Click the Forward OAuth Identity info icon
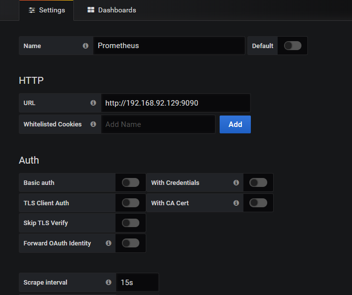The height and width of the screenshot is (295, 352). click(x=108, y=243)
